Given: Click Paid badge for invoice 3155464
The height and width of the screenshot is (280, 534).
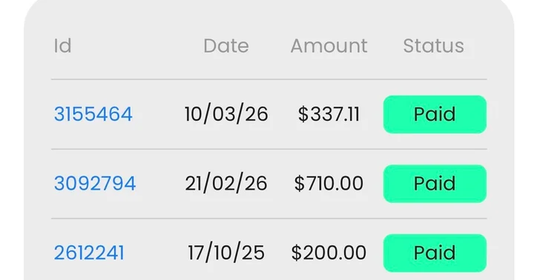Looking at the screenshot, I should tap(435, 114).
